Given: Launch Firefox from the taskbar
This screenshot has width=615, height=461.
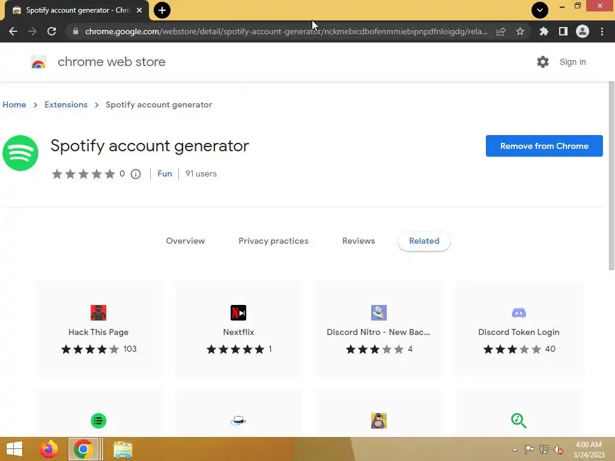Looking at the screenshot, I should [x=49, y=449].
